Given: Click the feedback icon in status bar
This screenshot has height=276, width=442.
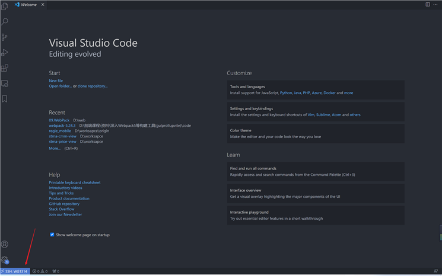Looking at the screenshot, I should click(x=435, y=271).
